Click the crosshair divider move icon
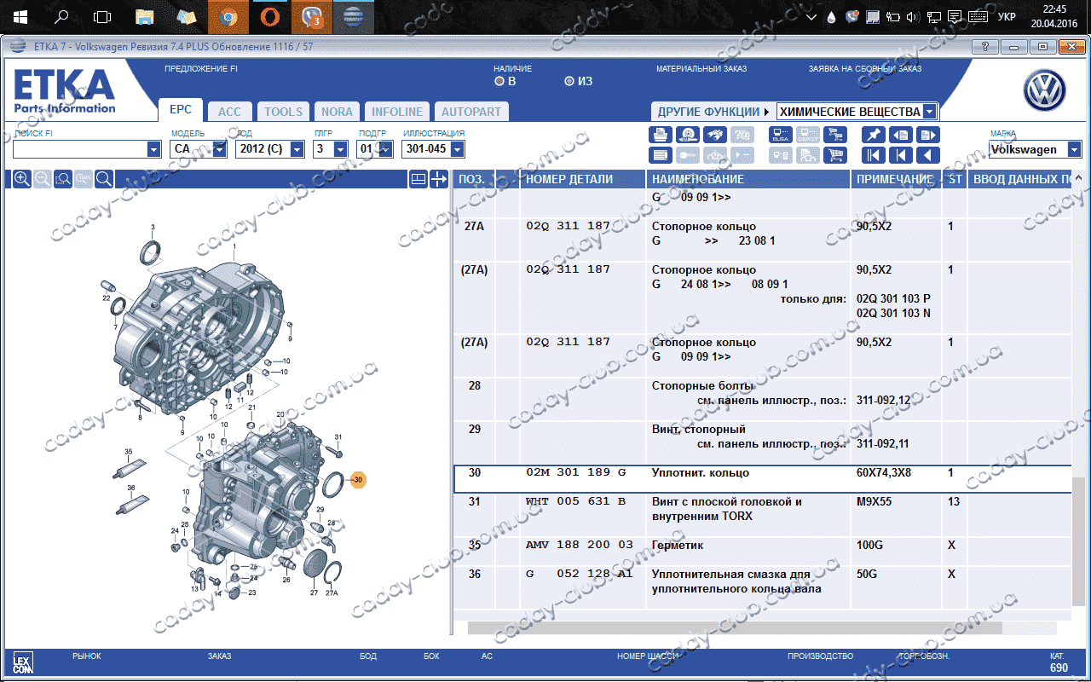Image resolution: width=1091 pixels, height=682 pixels. pyautogui.click(x=439, y=179)
